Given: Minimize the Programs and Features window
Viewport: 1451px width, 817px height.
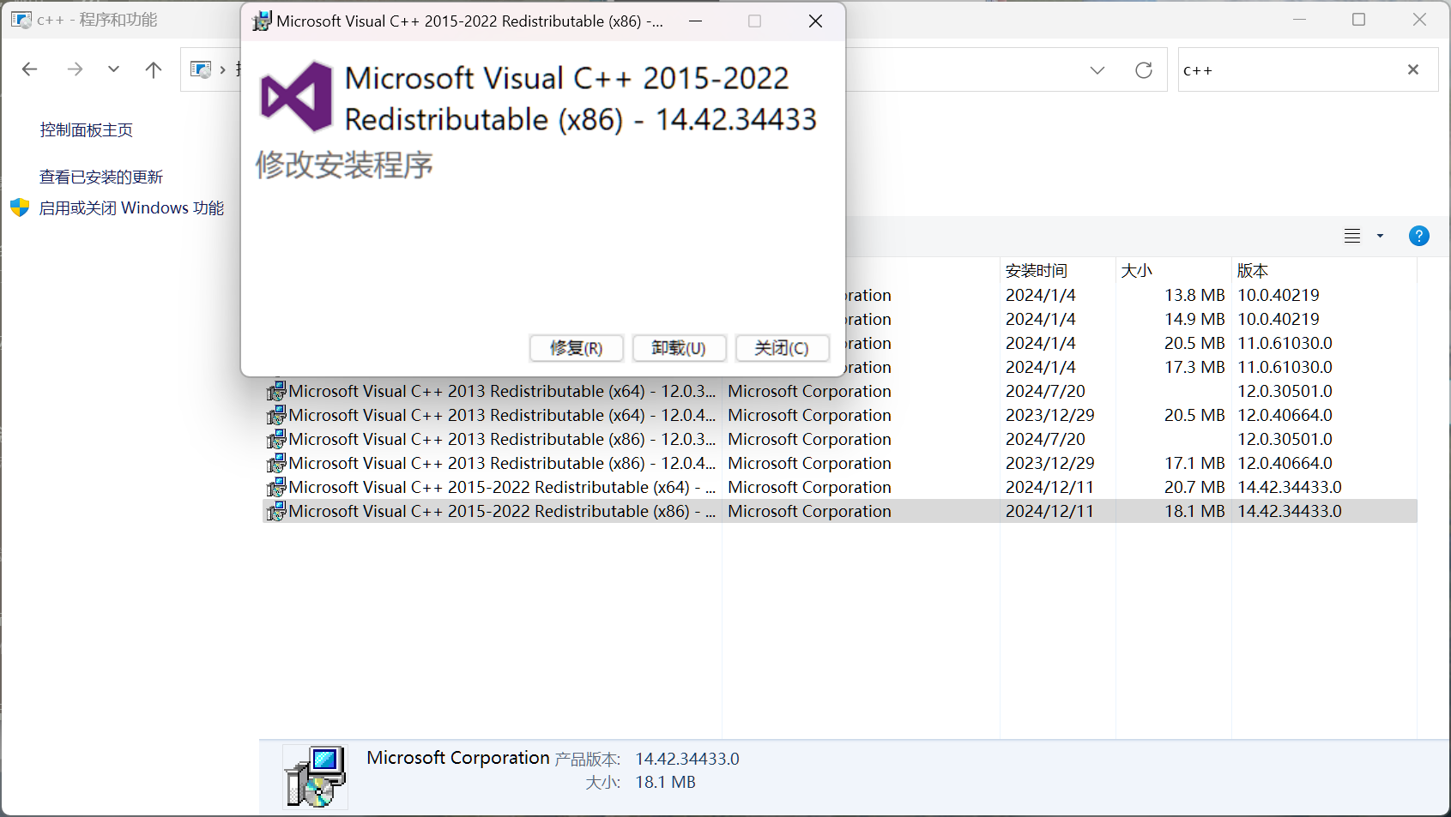Looking at the screenshot, I should click(x=1299, y=19).
